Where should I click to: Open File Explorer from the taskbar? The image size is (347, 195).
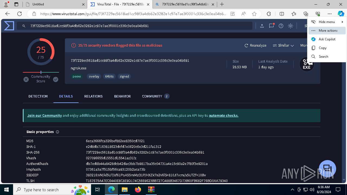pos(124,190)
